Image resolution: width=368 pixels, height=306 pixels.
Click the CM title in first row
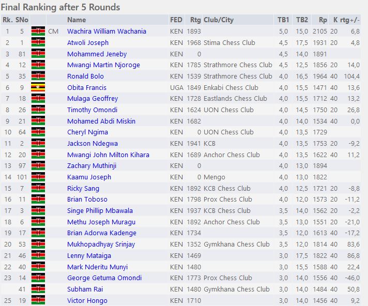[x=53, y=31]
